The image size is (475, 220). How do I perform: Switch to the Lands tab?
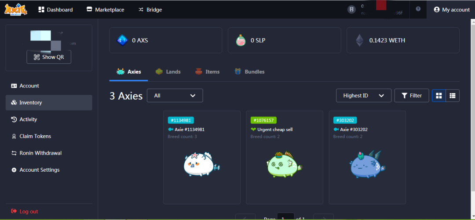[168, 72]
